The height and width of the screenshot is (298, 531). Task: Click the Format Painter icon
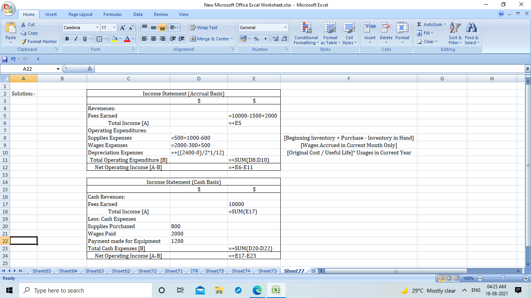(24, 42)
